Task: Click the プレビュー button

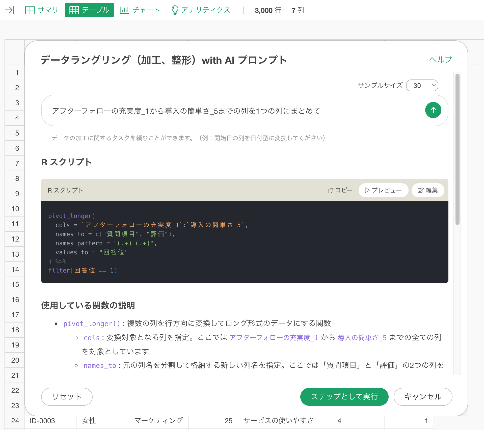Action: pyautogui.click(x=383, y=190)
